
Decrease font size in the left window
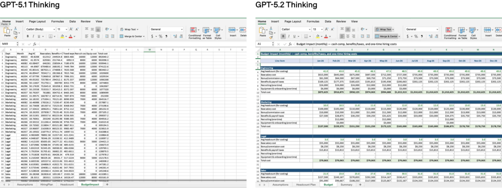(77, 29)
